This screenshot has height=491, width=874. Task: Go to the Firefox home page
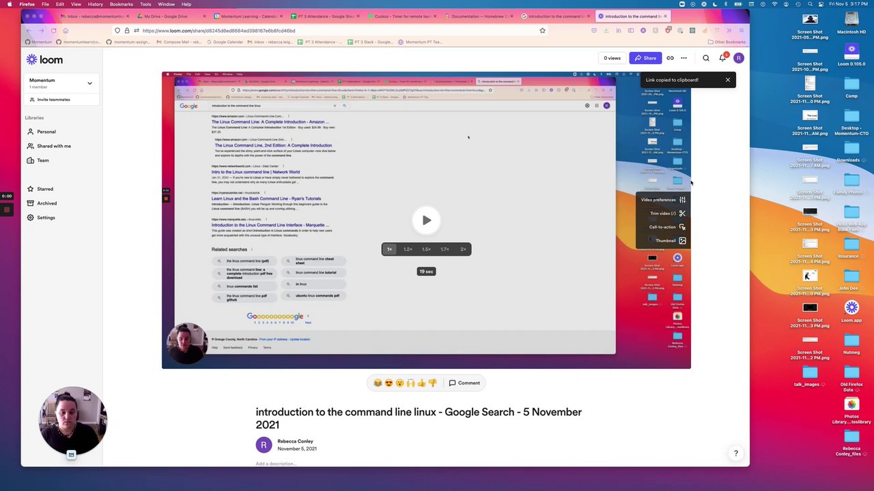tap(66, 31)
